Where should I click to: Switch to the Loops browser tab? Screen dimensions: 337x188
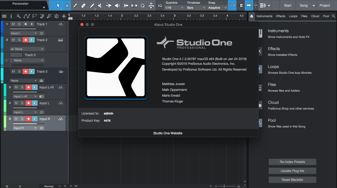pos(293,16)
